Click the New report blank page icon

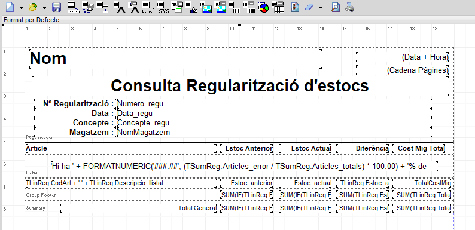(x=10, y=7)
